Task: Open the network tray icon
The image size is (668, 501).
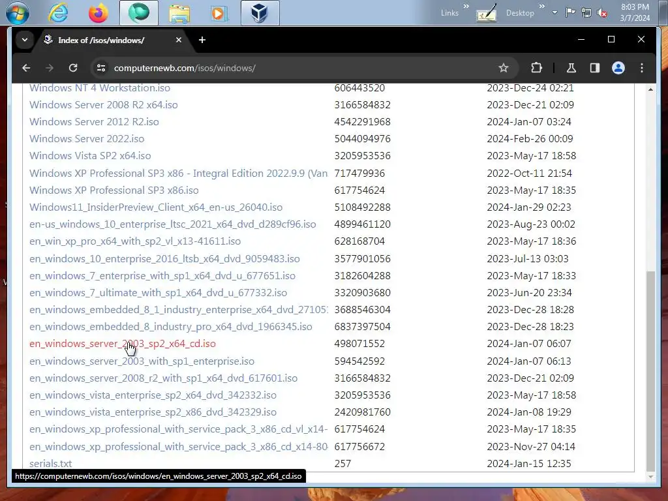Action: click(x=586, y=13)
